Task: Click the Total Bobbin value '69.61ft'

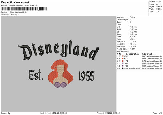Action: coord(132,49)
